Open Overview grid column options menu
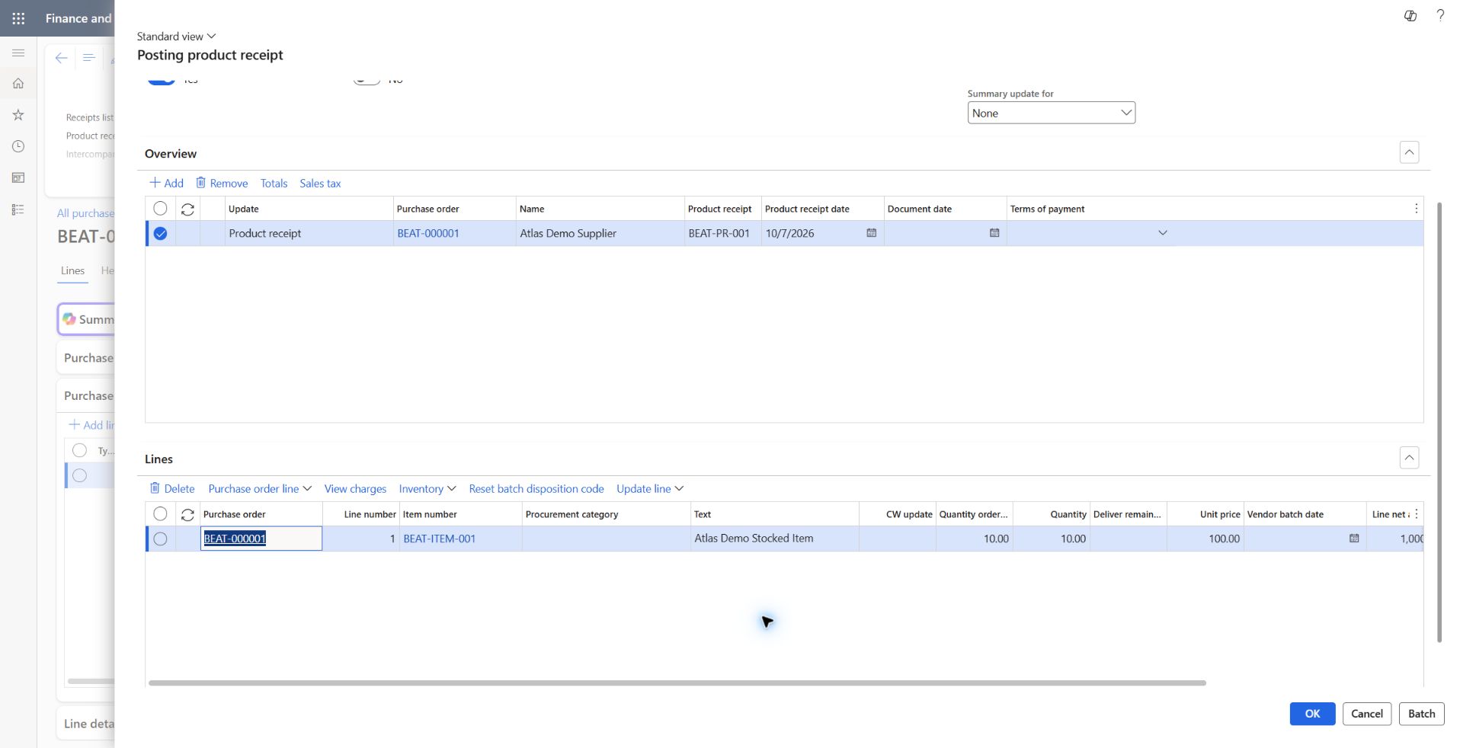 pos(1416,209)
